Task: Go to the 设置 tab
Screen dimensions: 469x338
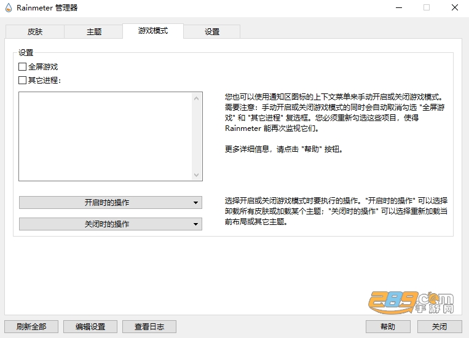Action: pyautogui.click(x=212, y=31)
